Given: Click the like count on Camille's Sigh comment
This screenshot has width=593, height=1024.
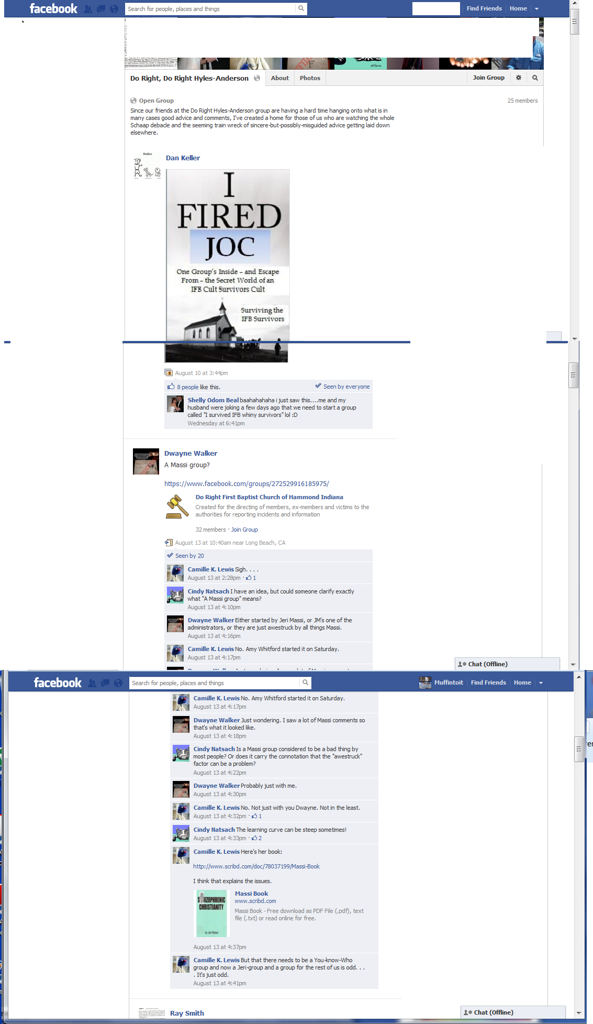Looking at the screenshot, I should (x=251, y=578).
